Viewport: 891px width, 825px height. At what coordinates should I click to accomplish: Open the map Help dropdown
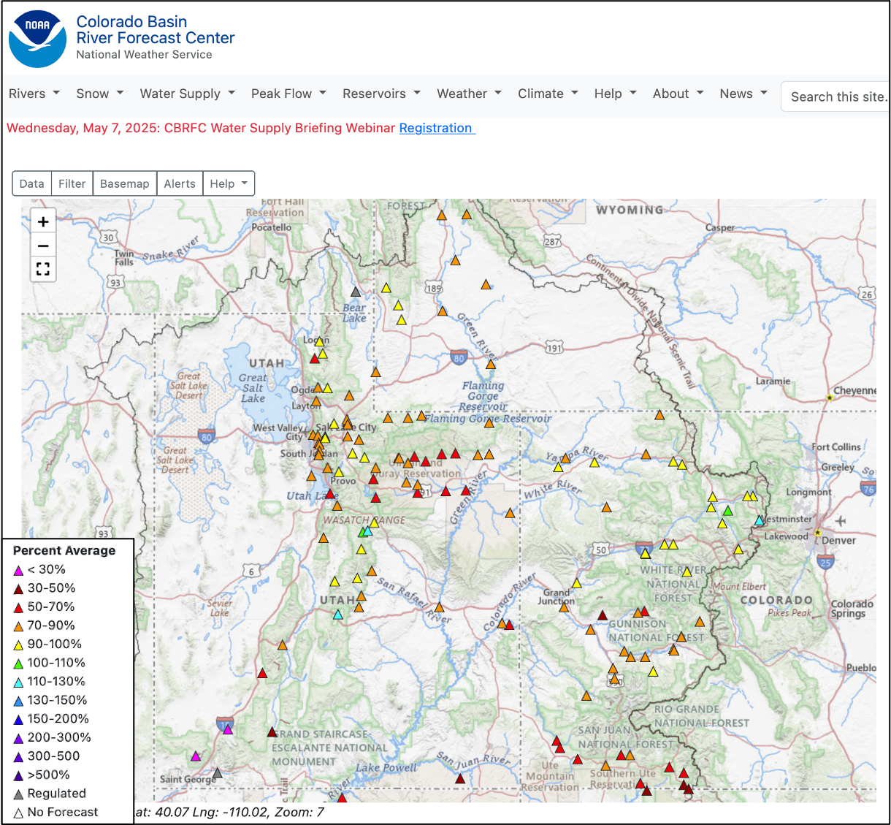click(x=229, y=184)
